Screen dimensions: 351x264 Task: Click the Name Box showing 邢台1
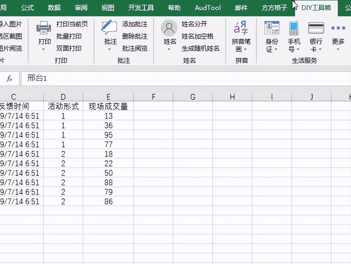click(x=37, y=78)
